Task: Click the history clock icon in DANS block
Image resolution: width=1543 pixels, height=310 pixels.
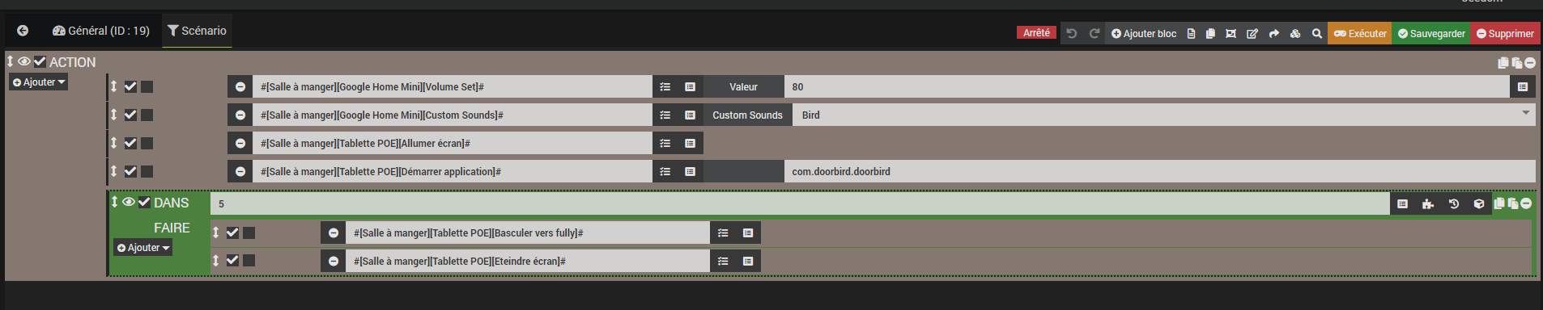Action: click(1454, 204)
